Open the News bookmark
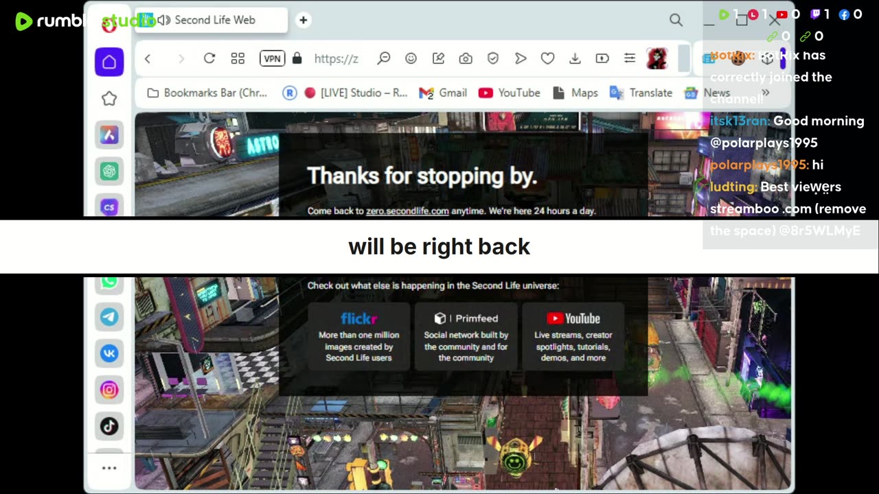Image resolution: width=879 pixels, height=494 pixels. [707, 93]
